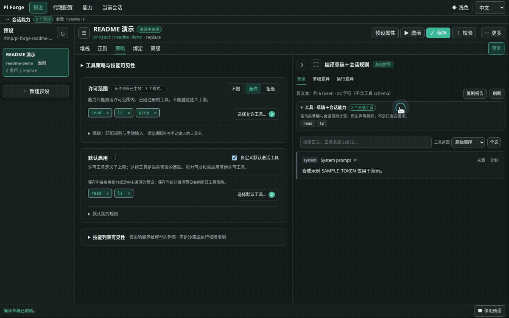Click the 编译草稿已刷新 status message
The height and width of the screenshot is (318, 509).
(20, 311)
